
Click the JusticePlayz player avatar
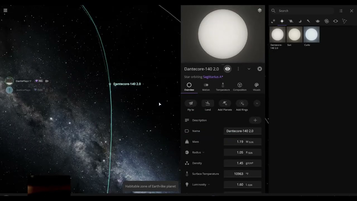click(x=9, y=90)
